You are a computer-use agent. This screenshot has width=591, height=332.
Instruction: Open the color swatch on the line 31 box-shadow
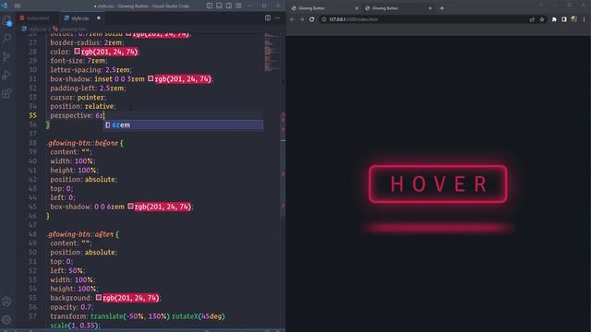click(151, 78)
